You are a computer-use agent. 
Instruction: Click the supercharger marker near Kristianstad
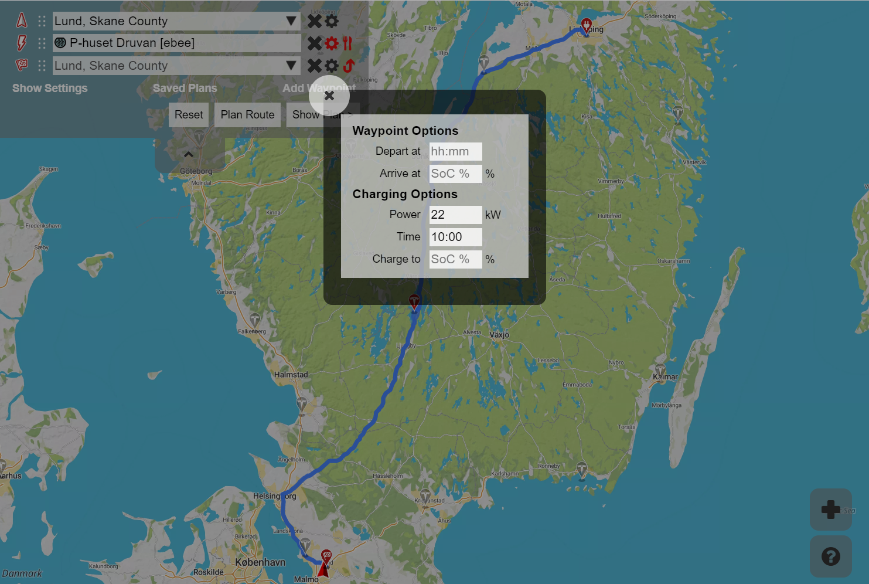(x=425, y=496)
